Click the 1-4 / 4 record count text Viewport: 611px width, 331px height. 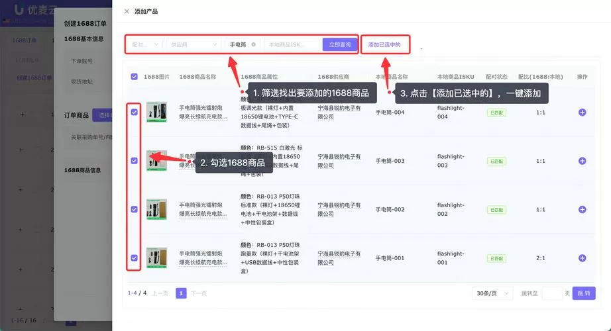[x=137, y=293]
